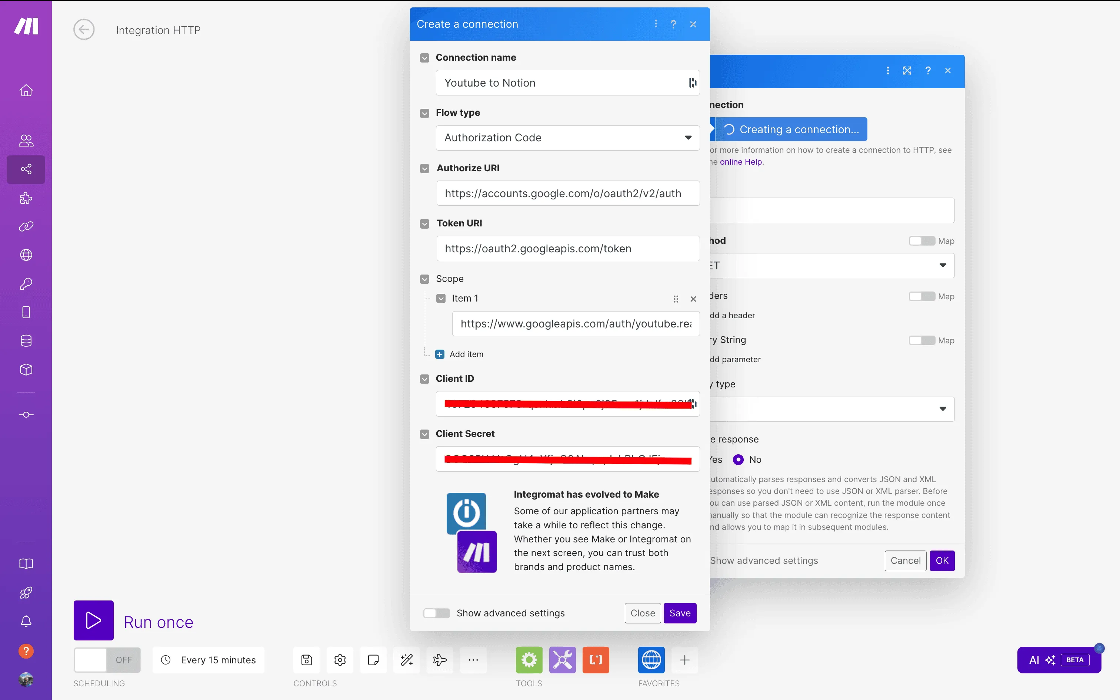Click the Auto-align magic wand icon
Image resolution: width=1120 pixels, height=700 pixels.
coord(406,660)
